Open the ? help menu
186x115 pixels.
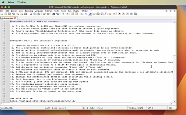91,11
